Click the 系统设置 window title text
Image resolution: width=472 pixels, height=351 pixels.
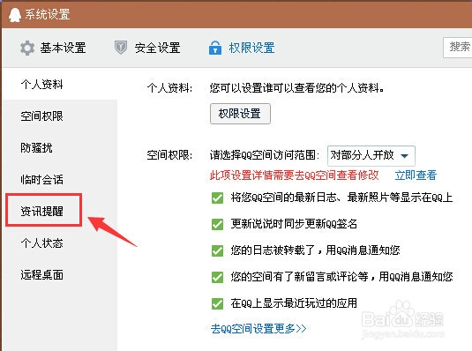pyautogui.click(x=48, y=14)
